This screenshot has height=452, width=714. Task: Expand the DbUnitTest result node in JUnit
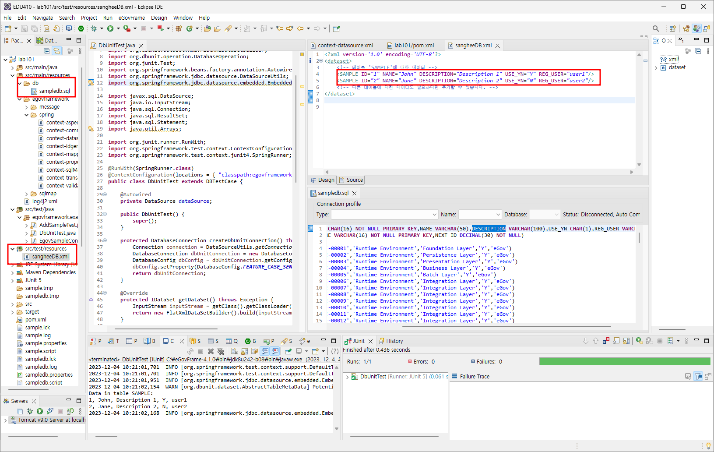click(x=348, y=377)
